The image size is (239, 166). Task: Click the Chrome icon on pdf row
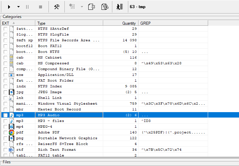point(12,132)
